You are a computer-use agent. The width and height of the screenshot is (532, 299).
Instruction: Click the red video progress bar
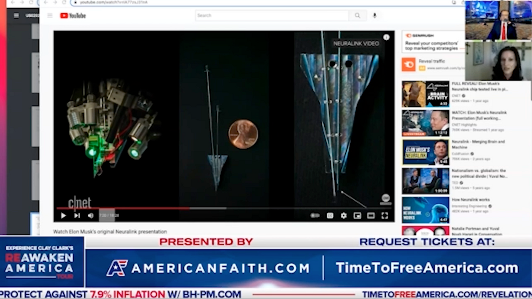click(x=125, y=208)
